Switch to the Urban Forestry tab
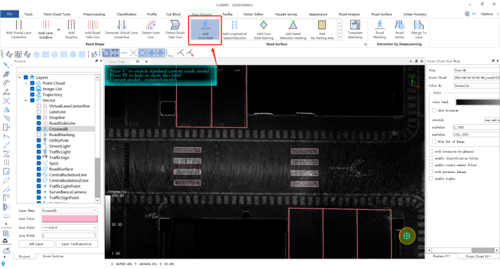500x269 pixels. pyautogui.click(x=415, y=14)
